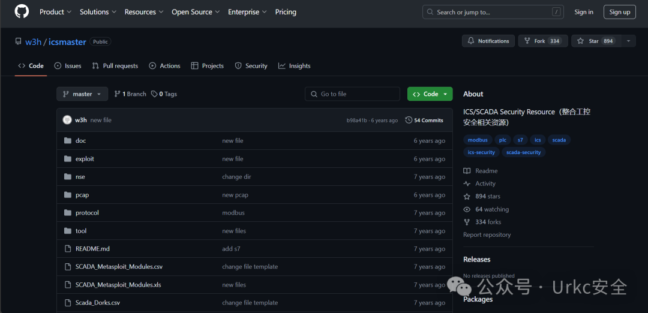Expand the Enterprise menu
648x313 pixels.
point(247,12)
